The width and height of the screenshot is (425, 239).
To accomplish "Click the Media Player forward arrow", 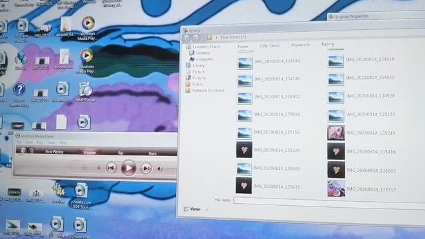I will click(x=31, y=151).
